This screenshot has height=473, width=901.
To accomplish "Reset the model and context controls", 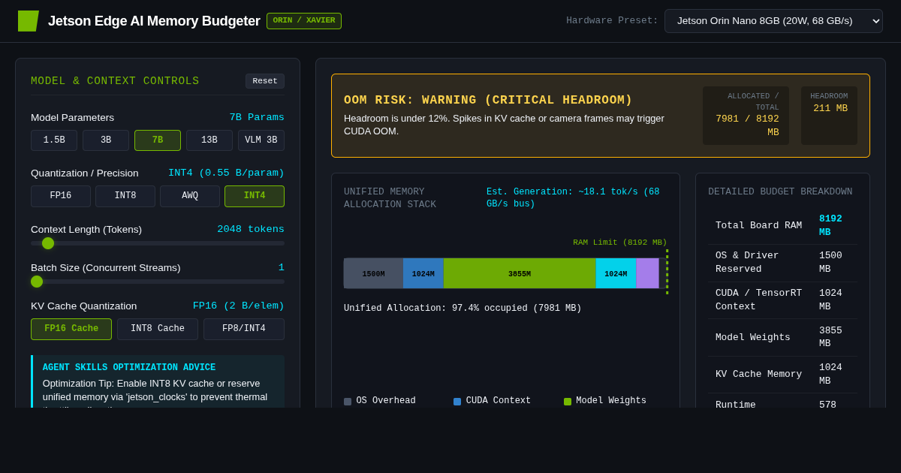I will (265, 81).
